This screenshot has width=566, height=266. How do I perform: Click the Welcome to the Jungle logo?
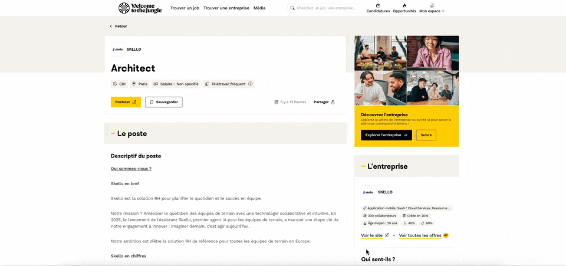[140, 8]
